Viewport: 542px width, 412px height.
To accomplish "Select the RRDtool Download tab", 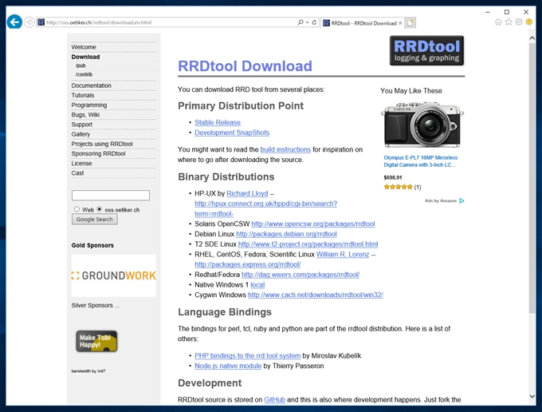I will [362, 23].
